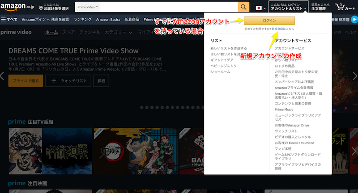Click ビデオの購入とレンタル link
The image size is (358, 193).
[293, 137]
